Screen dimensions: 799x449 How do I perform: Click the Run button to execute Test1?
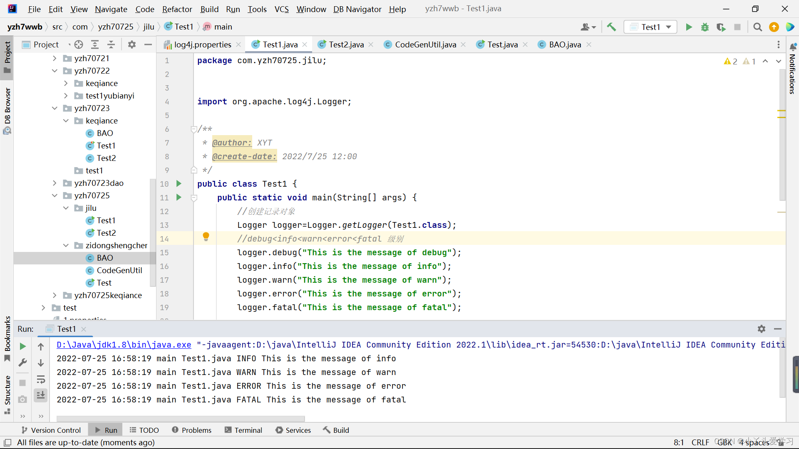tap(688, 26)
